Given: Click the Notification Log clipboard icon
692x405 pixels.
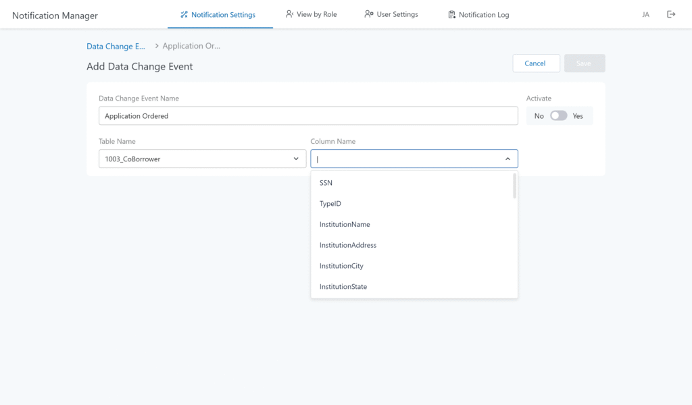Looking at the screenshot, I should click(x=451, y=15).
